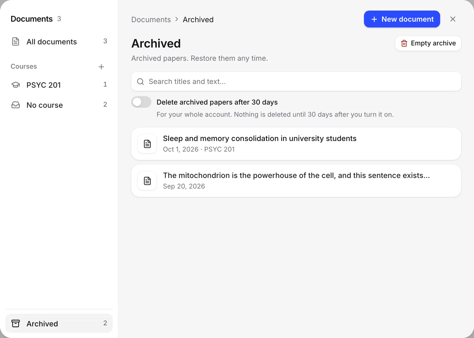
Task: Close the documents panel with X
Action: pos(453,19)
